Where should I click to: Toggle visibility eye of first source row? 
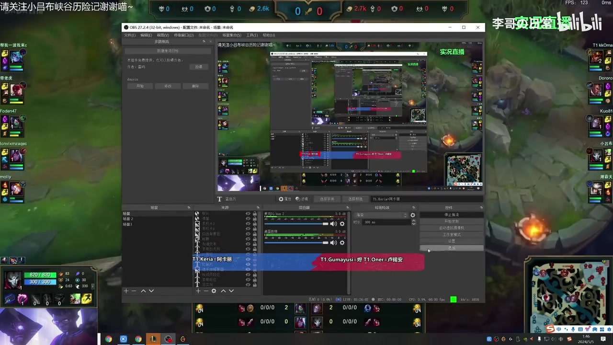tap(248, 214)
